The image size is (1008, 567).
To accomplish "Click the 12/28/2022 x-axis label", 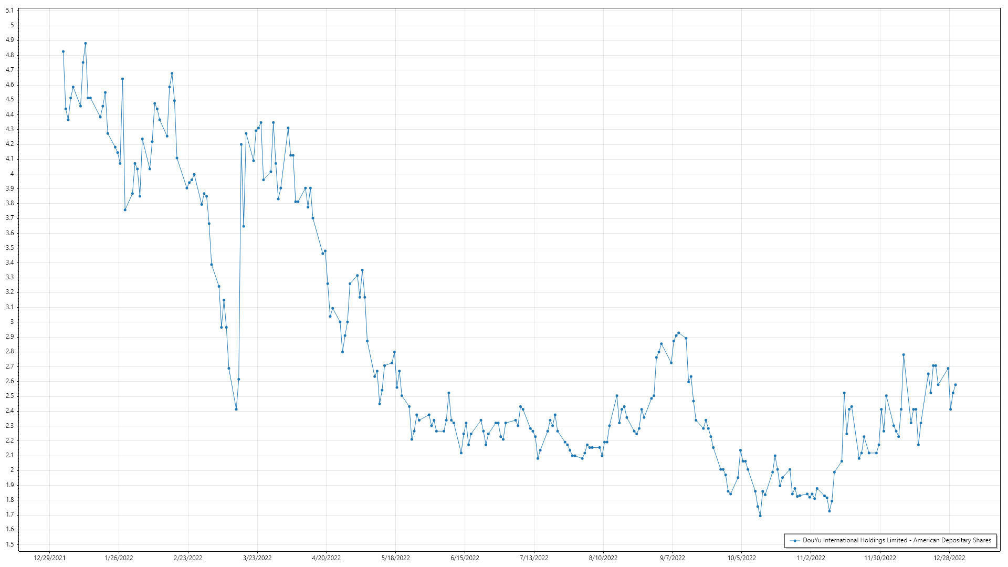I will tap(949, 558).
